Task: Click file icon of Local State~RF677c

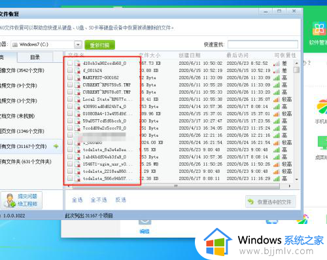Action: [77, 100]
